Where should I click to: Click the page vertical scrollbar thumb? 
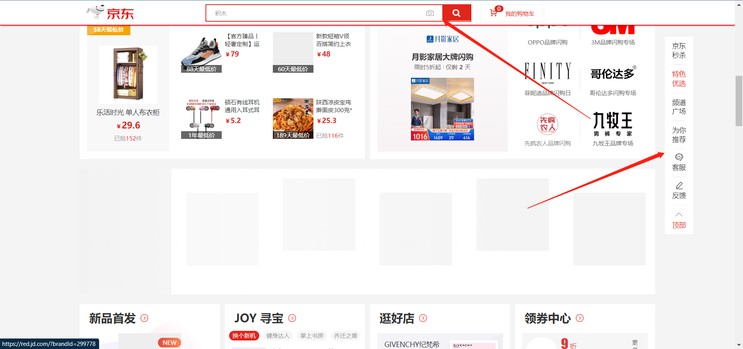739,101
